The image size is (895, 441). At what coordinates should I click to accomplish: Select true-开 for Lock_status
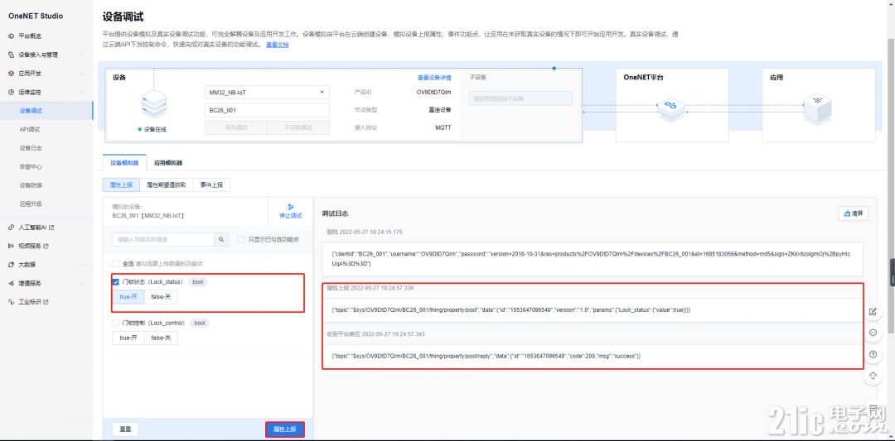click(128, 296)
